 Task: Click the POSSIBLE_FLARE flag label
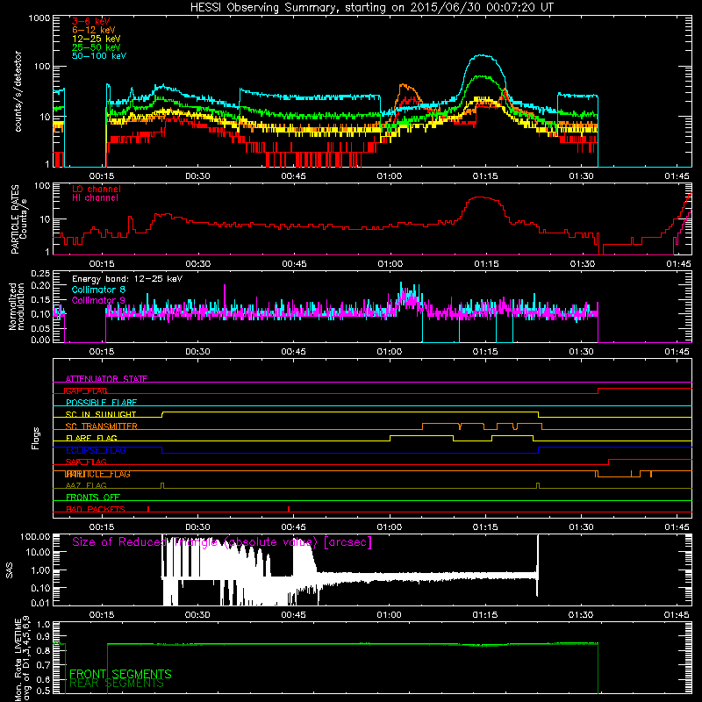click(101, 403)
